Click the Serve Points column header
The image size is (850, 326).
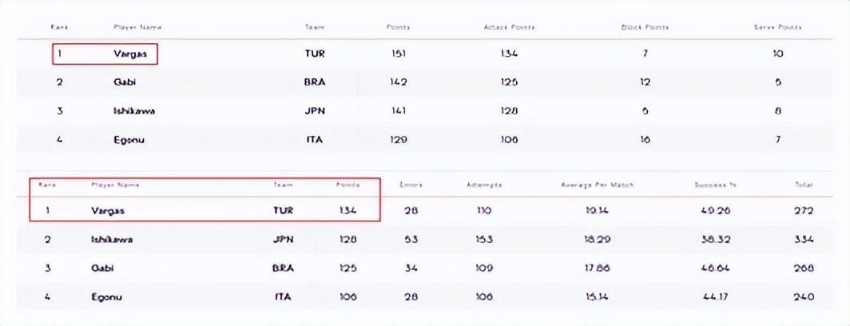point(777,27)
